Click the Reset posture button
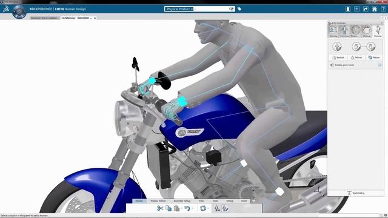388x218 pixels. [373, 58]
